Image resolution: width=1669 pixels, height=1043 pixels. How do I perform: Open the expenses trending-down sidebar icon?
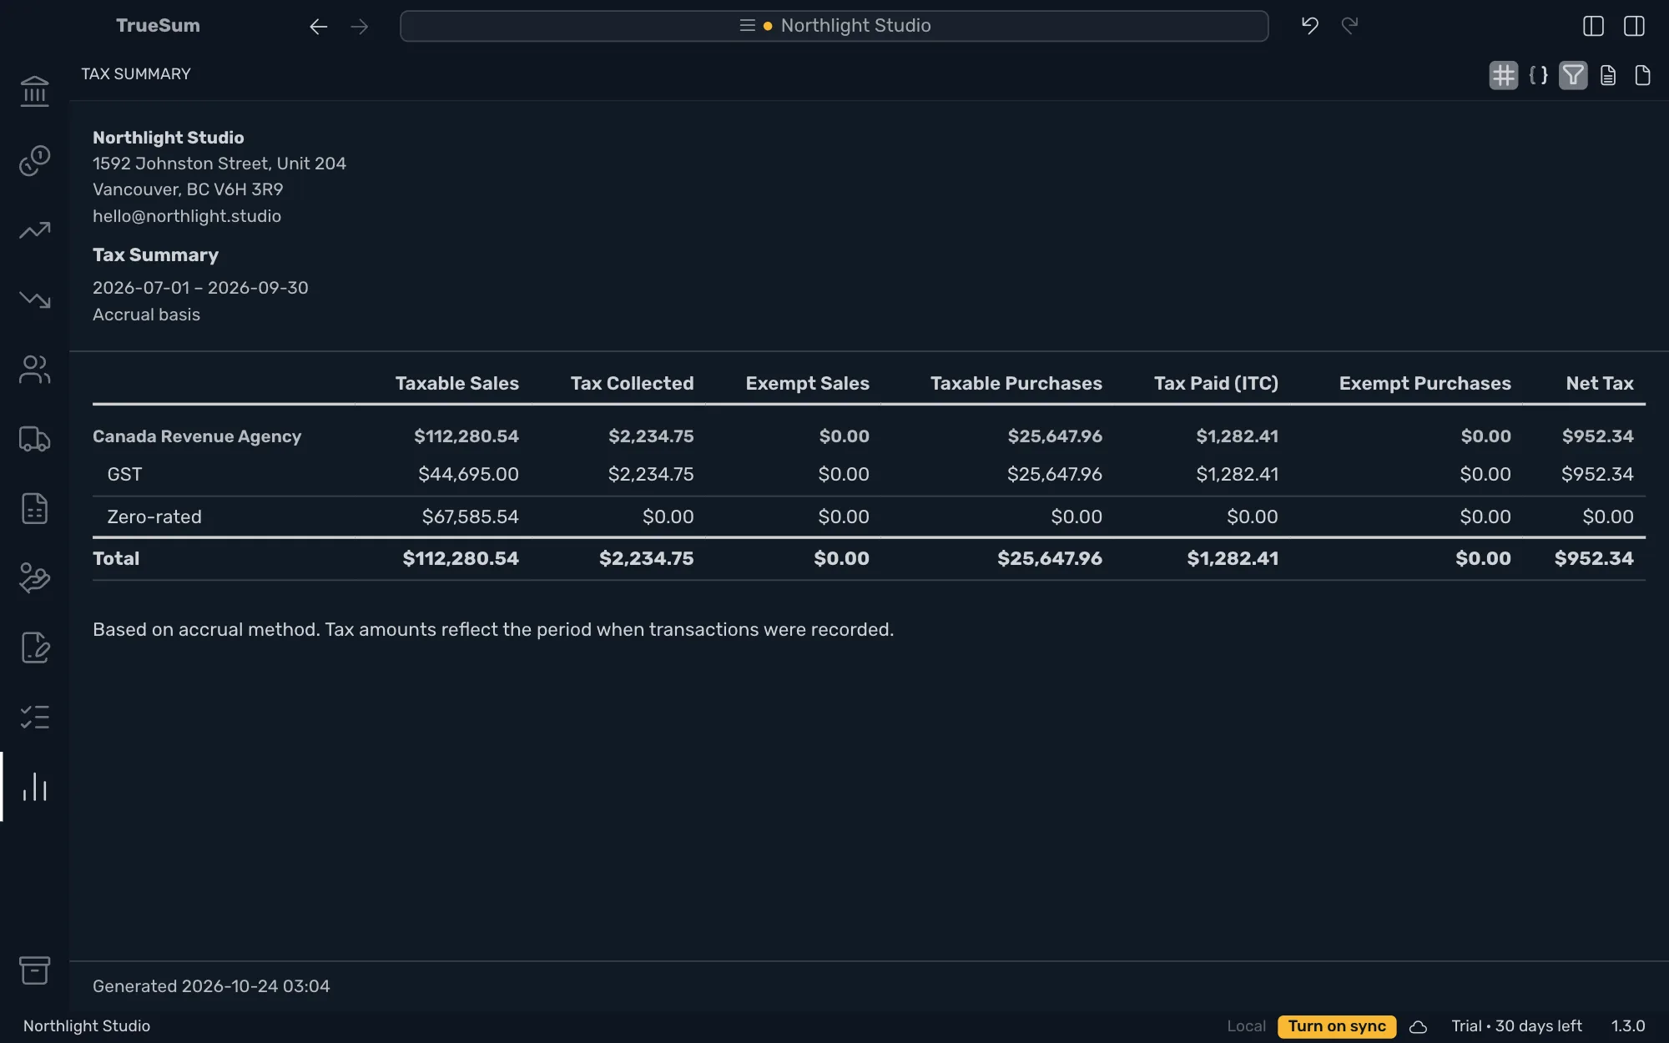coord(34,300)
